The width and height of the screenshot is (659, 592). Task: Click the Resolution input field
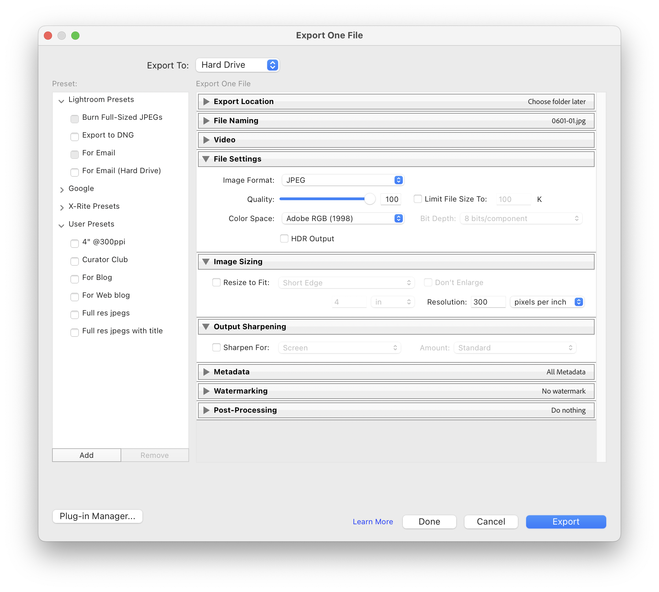tap(488, 302)
